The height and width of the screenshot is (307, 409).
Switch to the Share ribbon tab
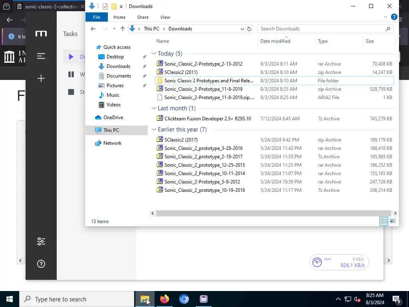[143, 17]
